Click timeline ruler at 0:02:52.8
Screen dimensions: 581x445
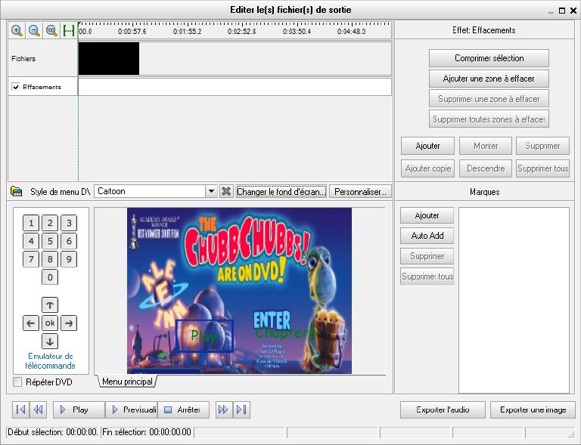pos(241,32)
